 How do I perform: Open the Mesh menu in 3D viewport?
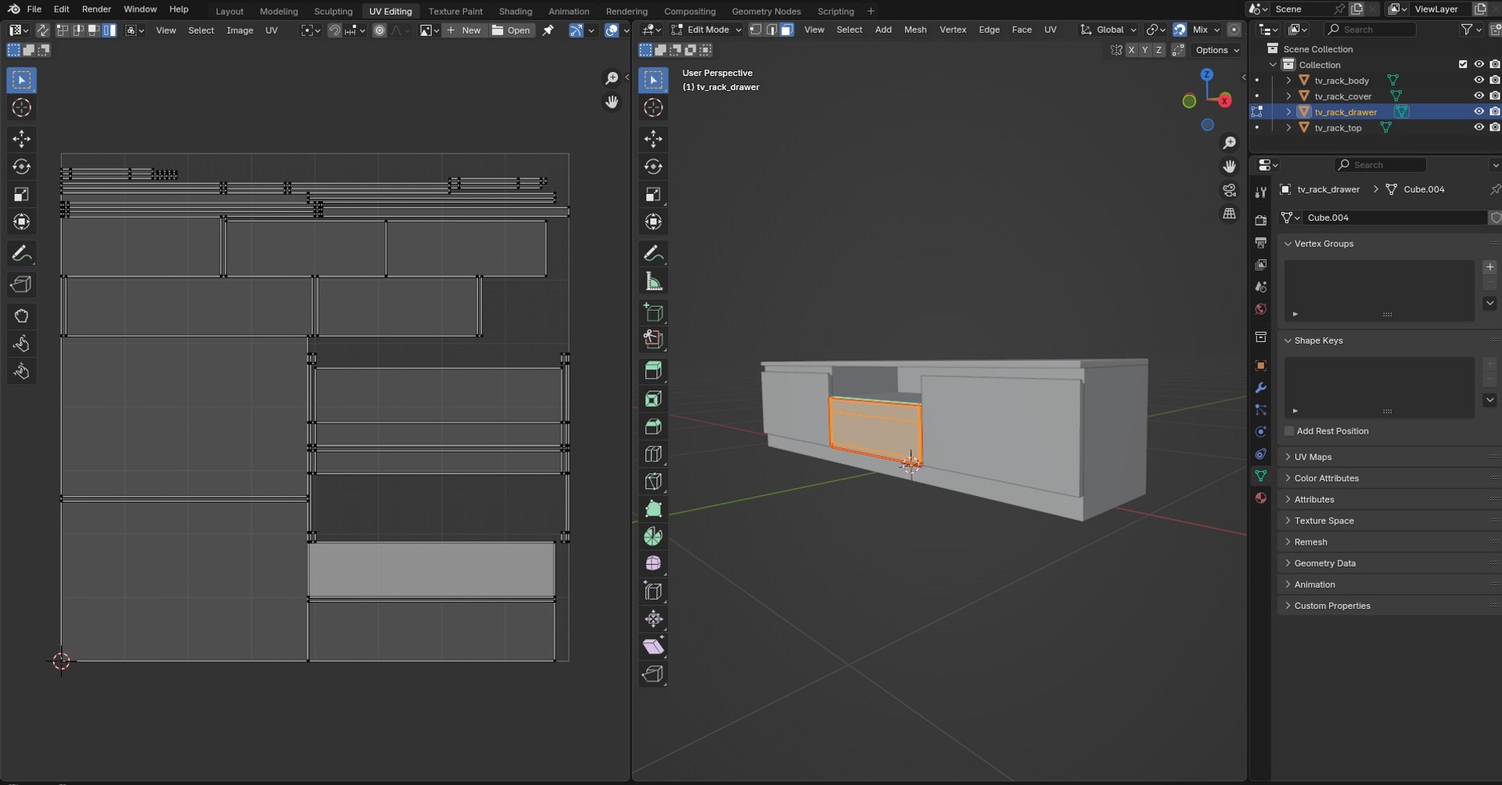(x=914, y=30)
